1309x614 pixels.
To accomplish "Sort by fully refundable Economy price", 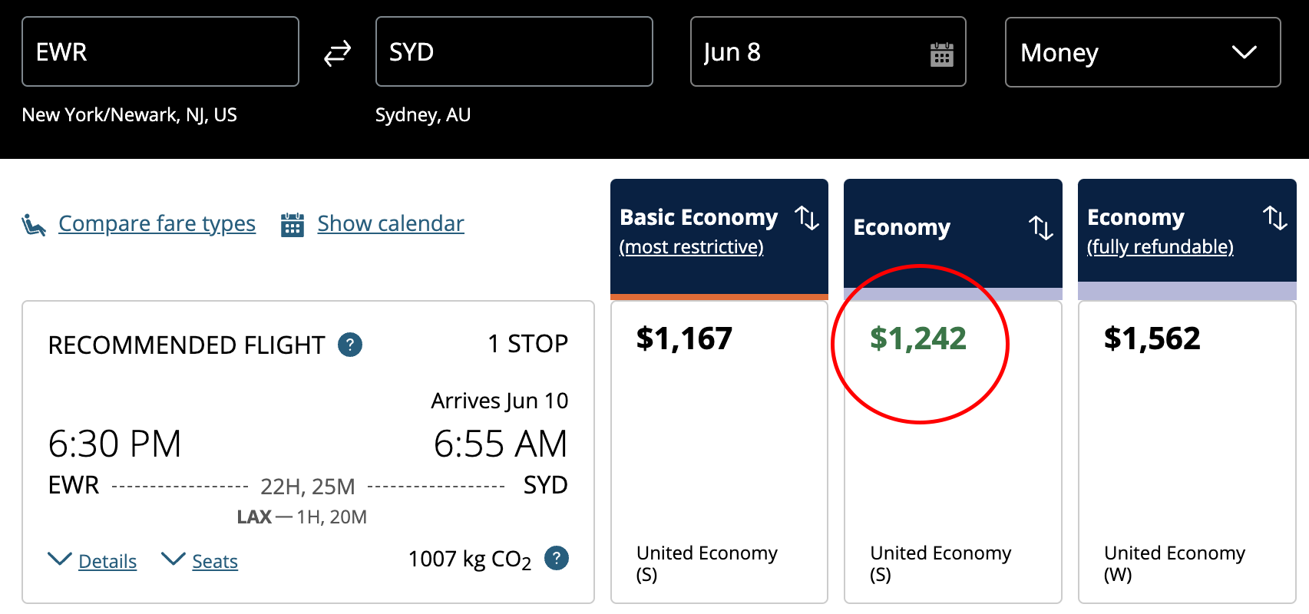I will click(x=1275, y=218).
